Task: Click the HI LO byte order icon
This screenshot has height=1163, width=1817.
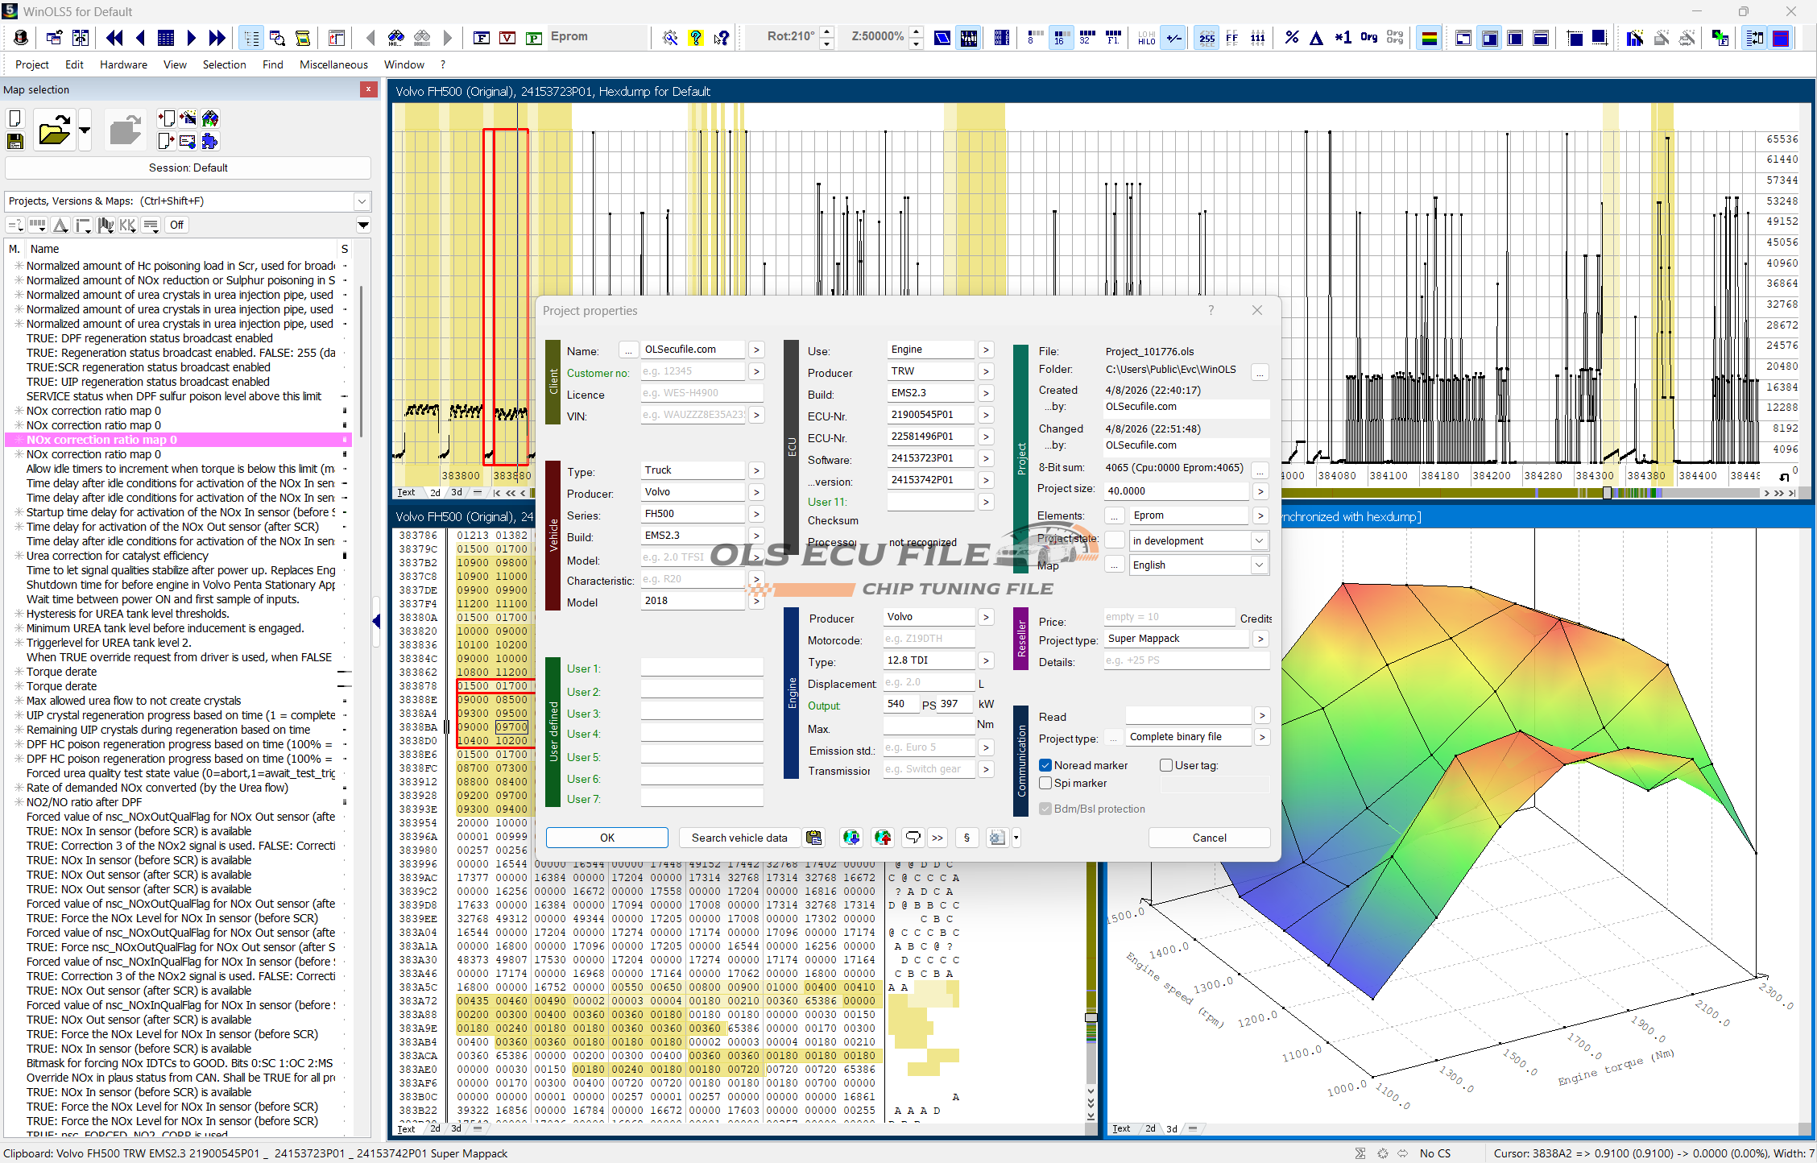Action: [x=1146, y=38]
